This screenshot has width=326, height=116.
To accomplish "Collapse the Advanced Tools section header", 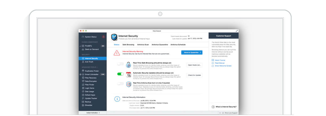I will (x=90, y=67).
